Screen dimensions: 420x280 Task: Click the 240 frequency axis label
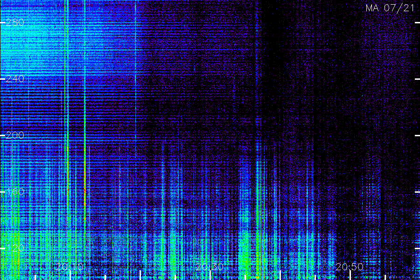(x=15, y=79)
